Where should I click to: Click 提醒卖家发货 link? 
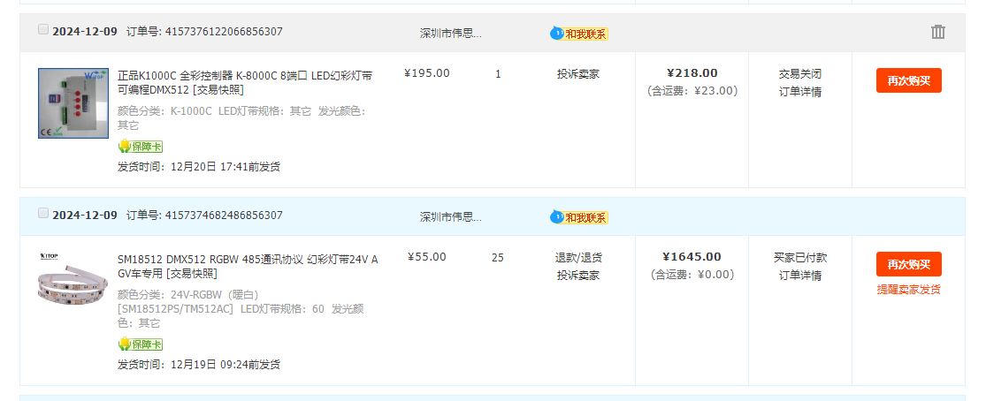tap(909, 290)
